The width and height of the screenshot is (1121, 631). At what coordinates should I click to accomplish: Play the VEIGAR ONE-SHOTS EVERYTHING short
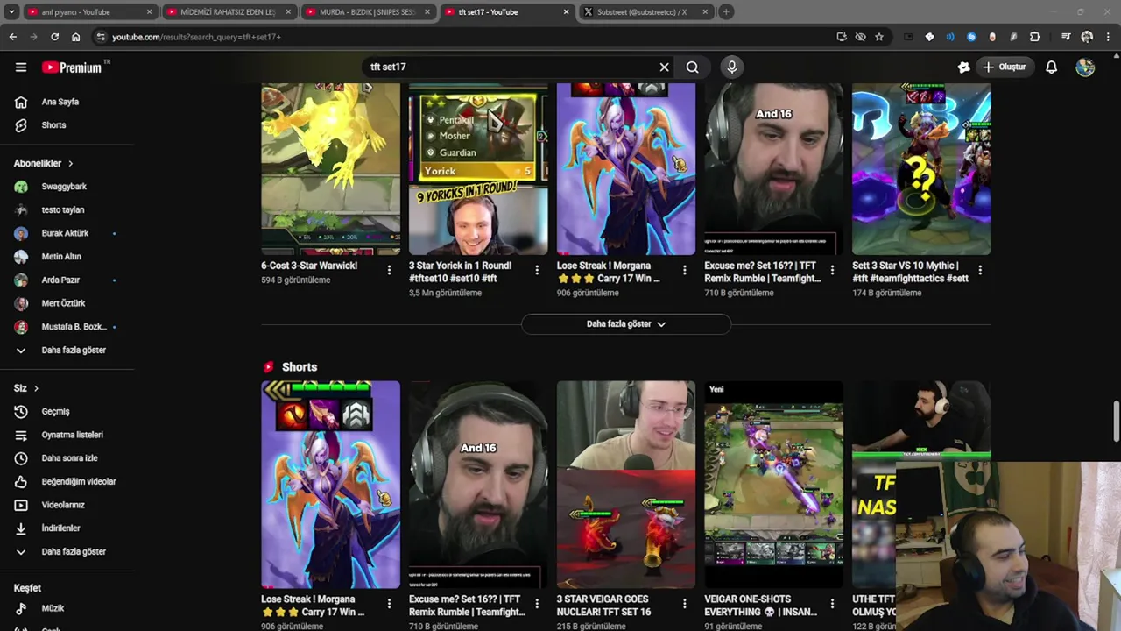pyautogui.click(x=774, y=484)
